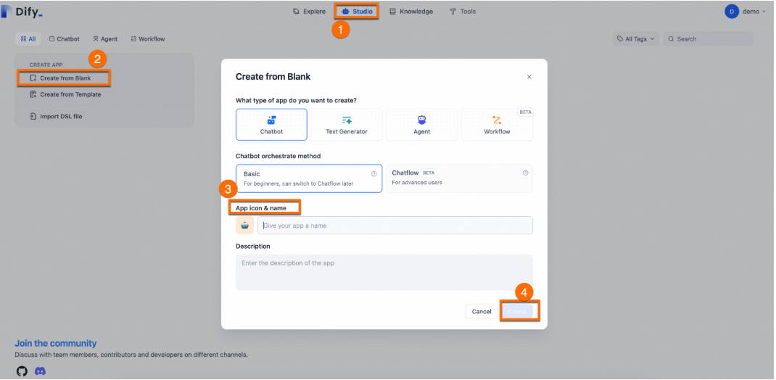
Task: Select the Agent app type card
Action: [x=421, y=125]
